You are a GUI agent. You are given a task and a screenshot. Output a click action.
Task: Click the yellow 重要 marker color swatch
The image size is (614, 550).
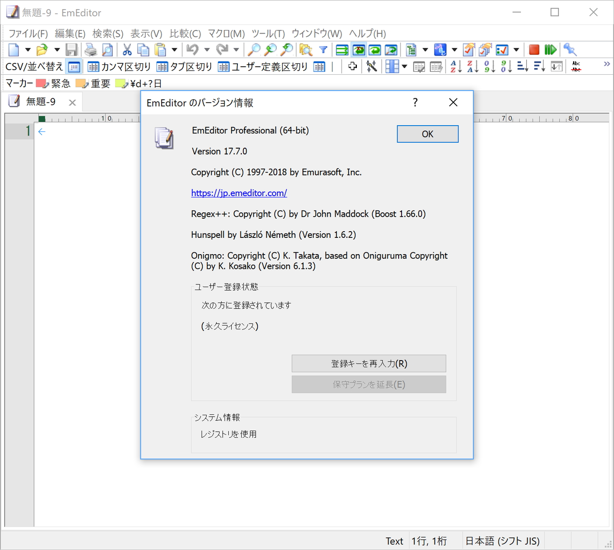[81, 83]
